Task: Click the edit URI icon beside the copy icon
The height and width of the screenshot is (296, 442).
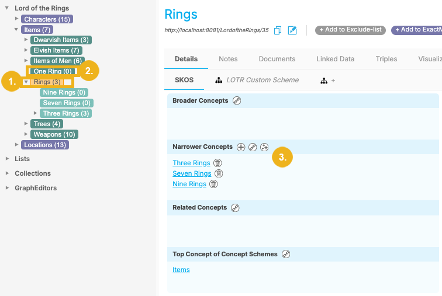Action: tap(292, 30)
